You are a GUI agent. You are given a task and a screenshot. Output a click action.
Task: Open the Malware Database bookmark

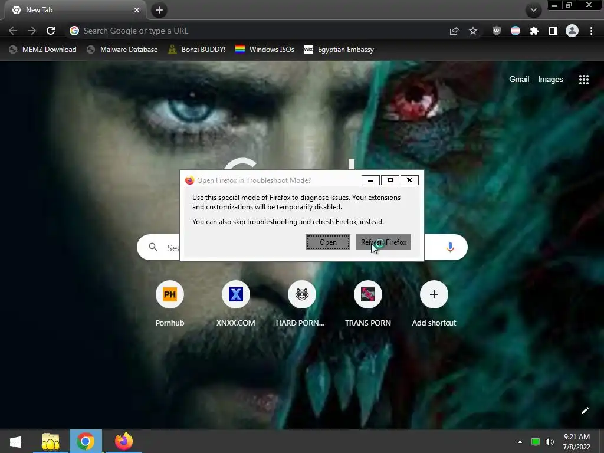[x=122, y=50]
